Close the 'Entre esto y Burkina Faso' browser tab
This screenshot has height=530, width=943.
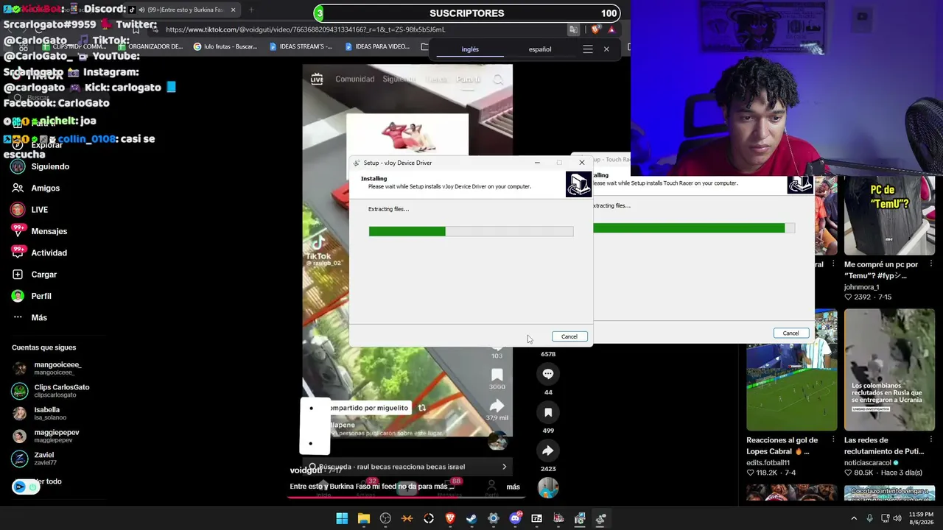(234, 10)
